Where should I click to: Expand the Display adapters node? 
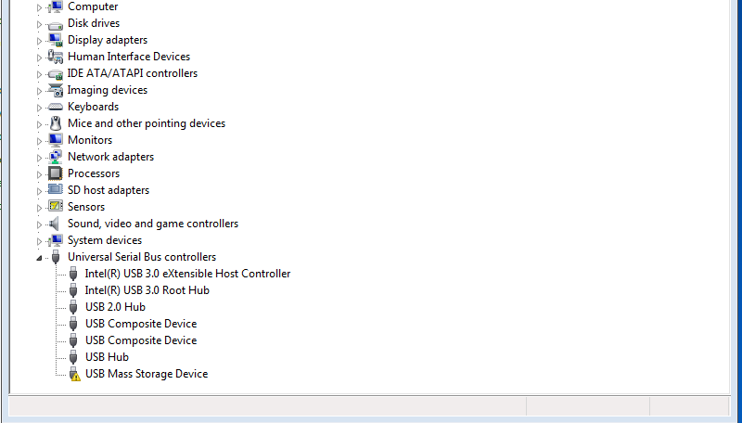click(39, 41)
